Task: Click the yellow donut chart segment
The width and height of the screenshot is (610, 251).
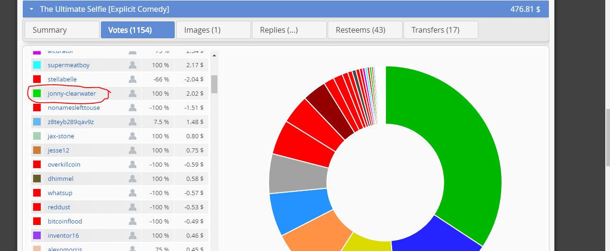Action: pos(367,242)
